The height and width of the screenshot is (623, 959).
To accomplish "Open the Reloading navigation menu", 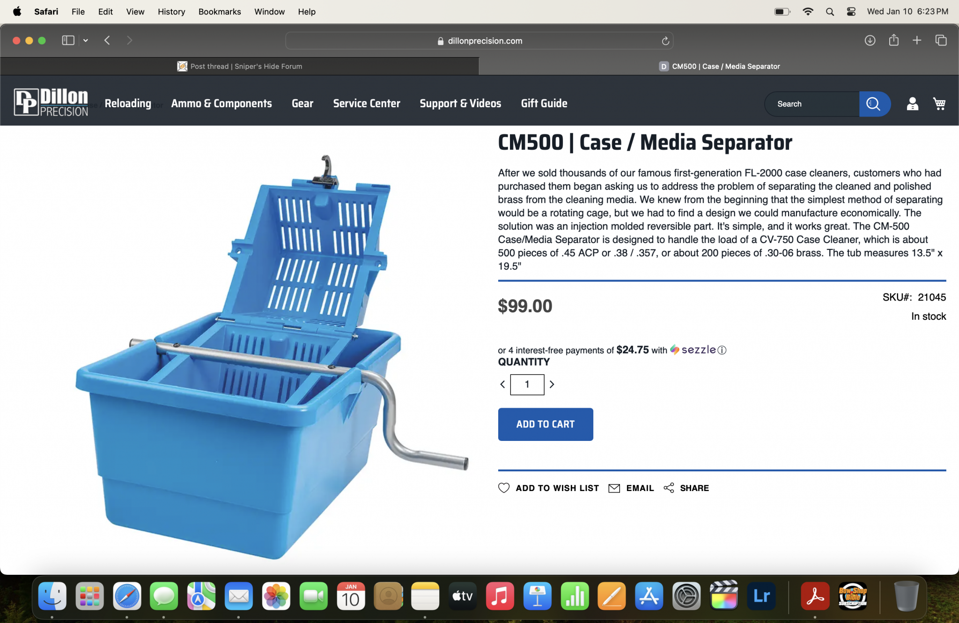I will click(128, 103).
